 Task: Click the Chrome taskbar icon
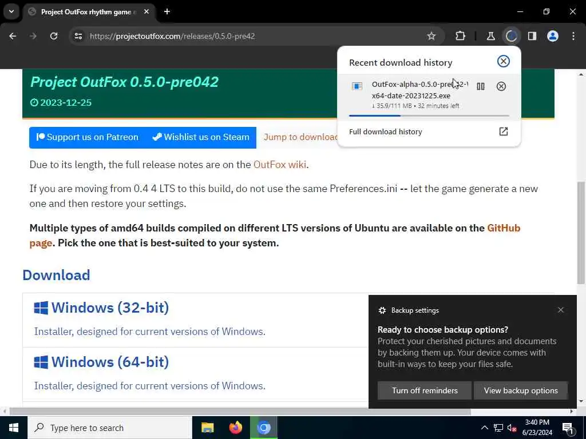[264, 428]
